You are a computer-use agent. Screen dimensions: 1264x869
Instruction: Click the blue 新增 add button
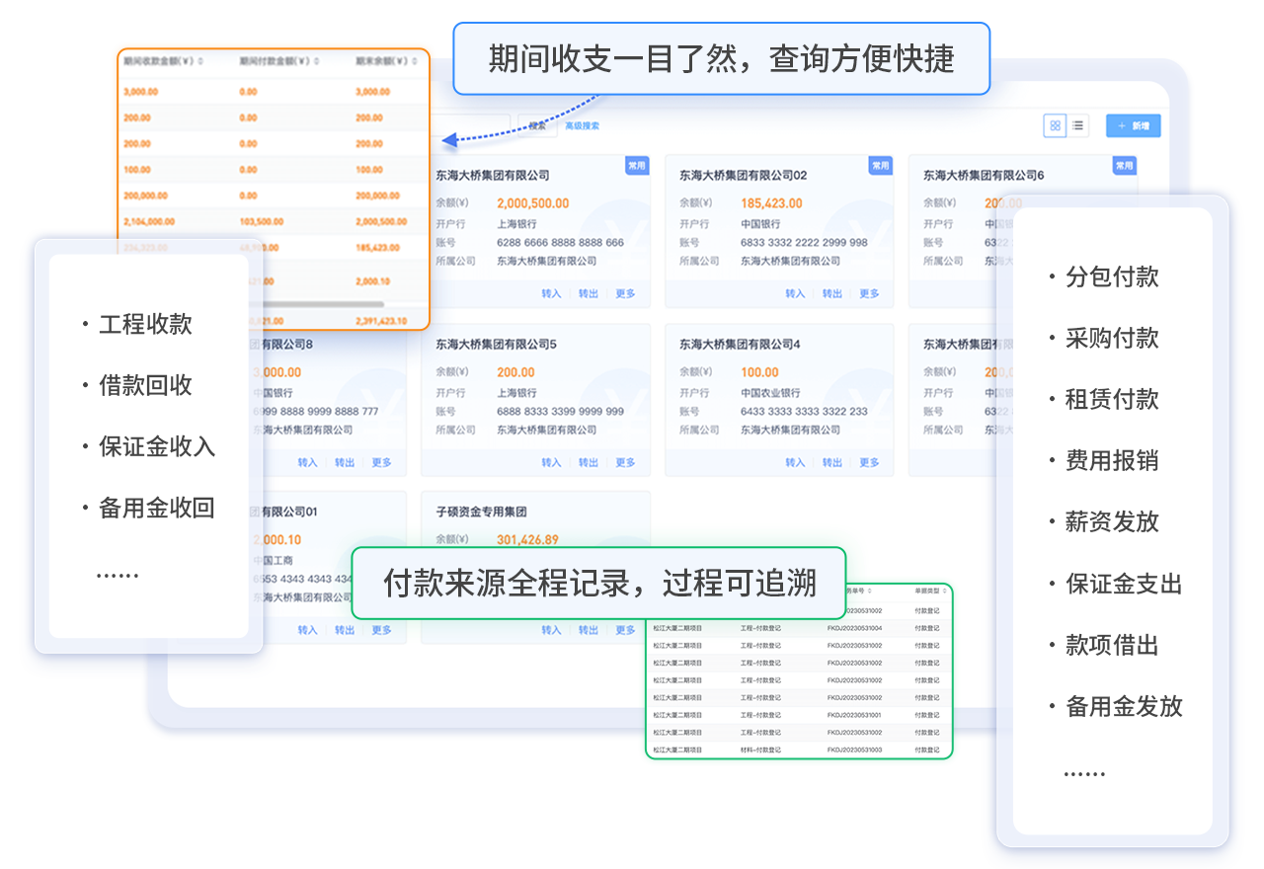pyautogui.click(x=1133, y=125)
